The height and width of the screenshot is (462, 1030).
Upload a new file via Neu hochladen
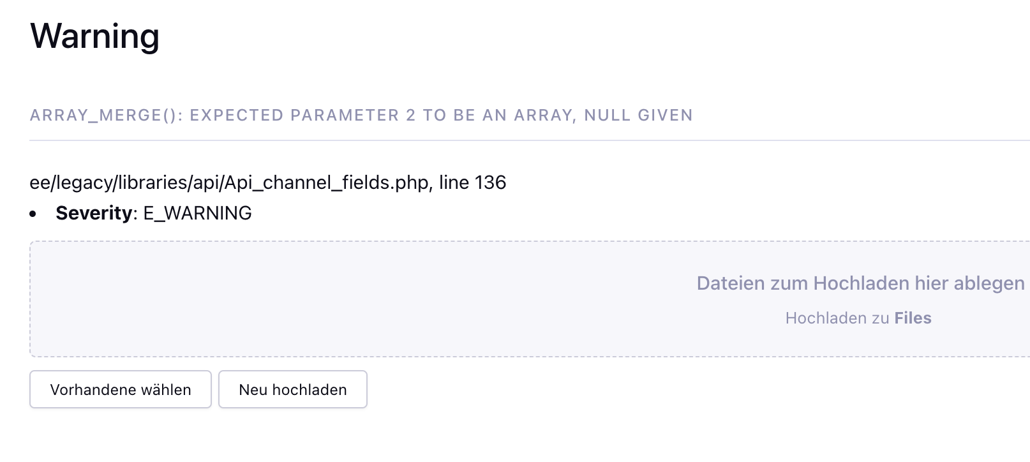pos(292,389)
